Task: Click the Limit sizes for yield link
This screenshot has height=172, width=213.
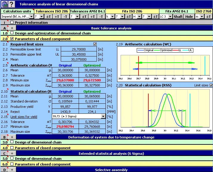Action: pos(24,117)
